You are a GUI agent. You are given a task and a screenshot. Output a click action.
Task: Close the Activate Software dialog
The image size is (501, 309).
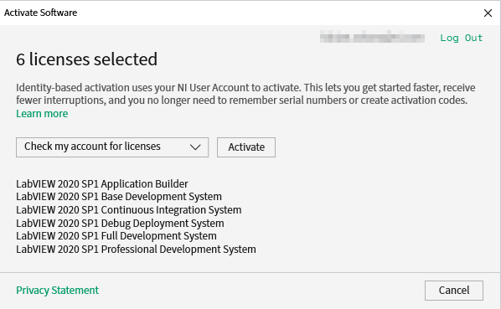point(488,13)
